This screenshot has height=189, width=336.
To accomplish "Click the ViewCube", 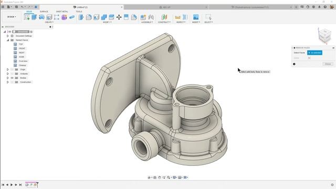I will click(324, 35).
